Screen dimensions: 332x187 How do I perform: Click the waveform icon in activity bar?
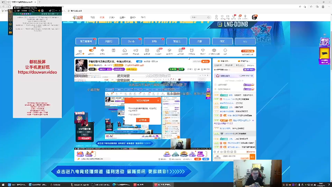pyautogui.click(x=102, y=50)
